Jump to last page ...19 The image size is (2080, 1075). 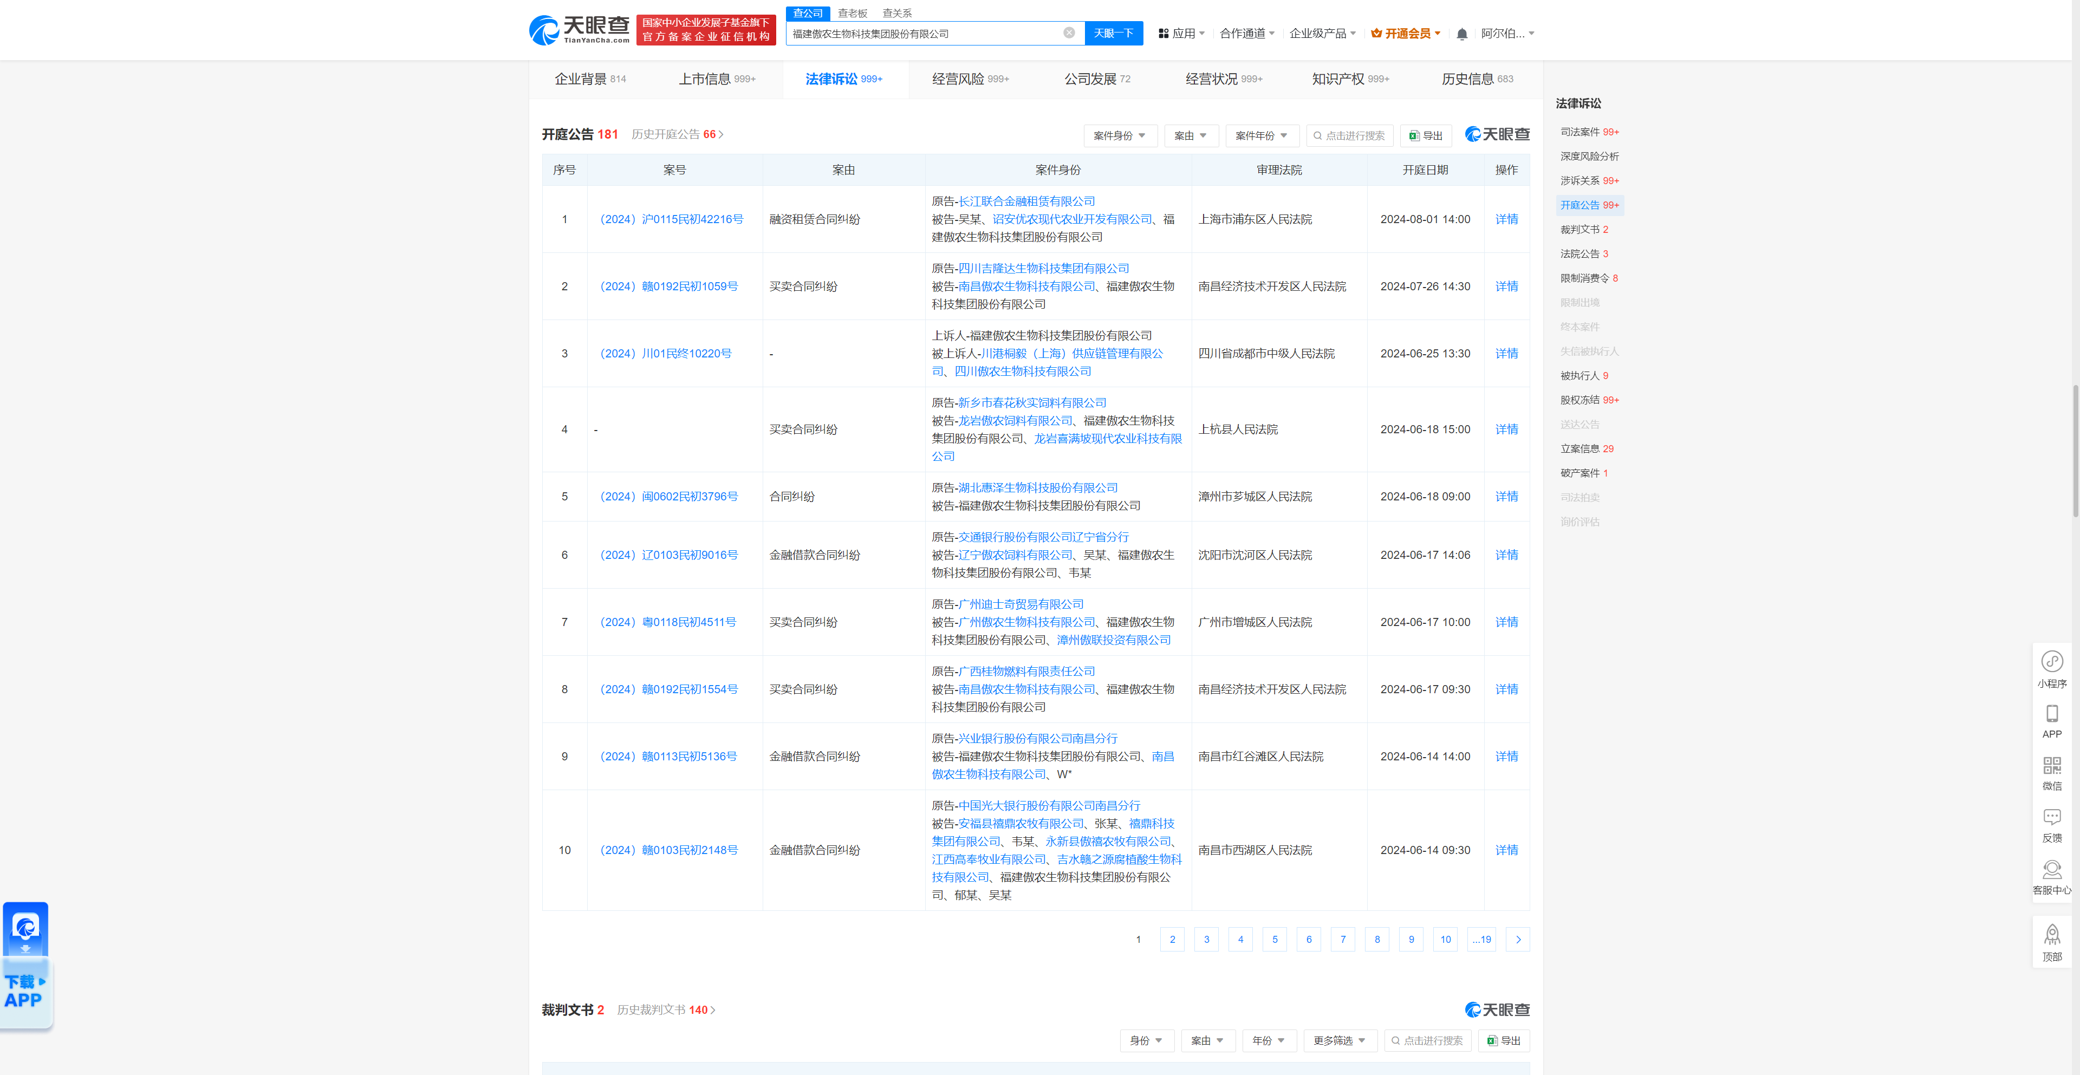point(1481,940)
